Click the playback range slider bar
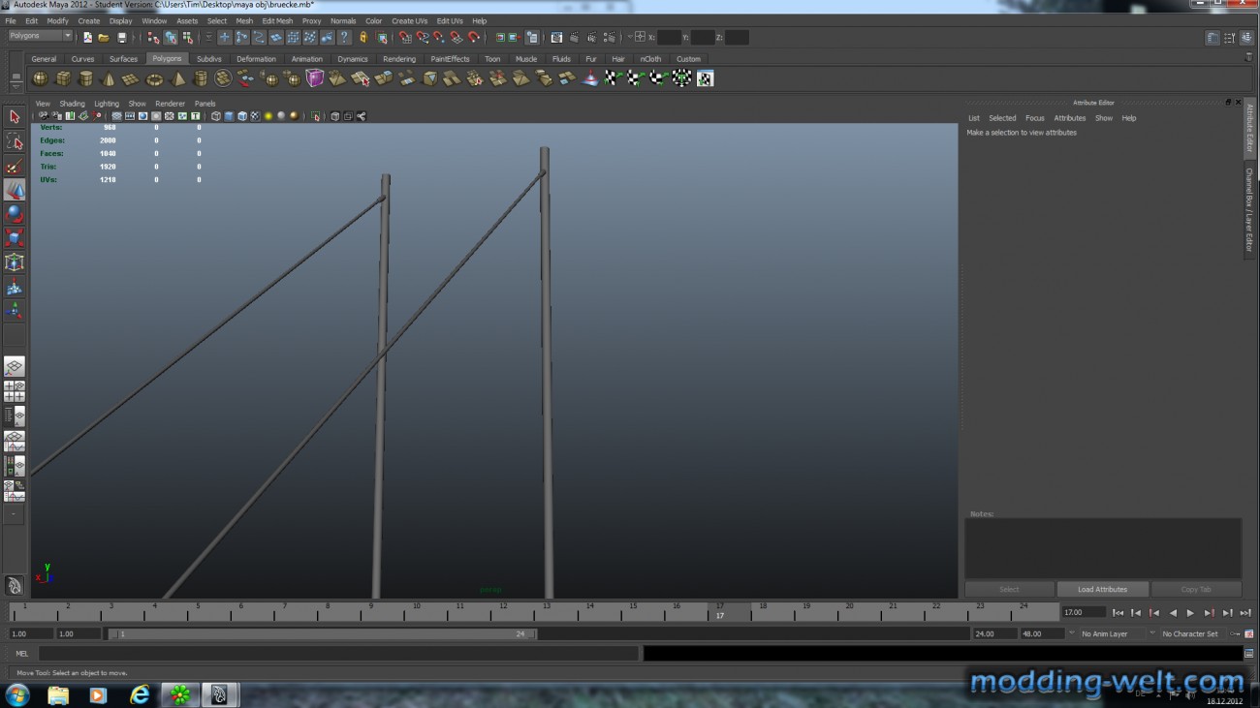This screenshot has height=708, width=1260. [322, 634]
